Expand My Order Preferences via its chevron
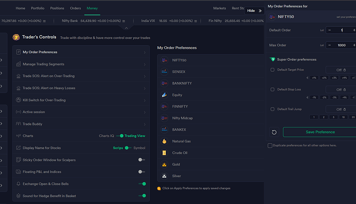 coord(144,53)
